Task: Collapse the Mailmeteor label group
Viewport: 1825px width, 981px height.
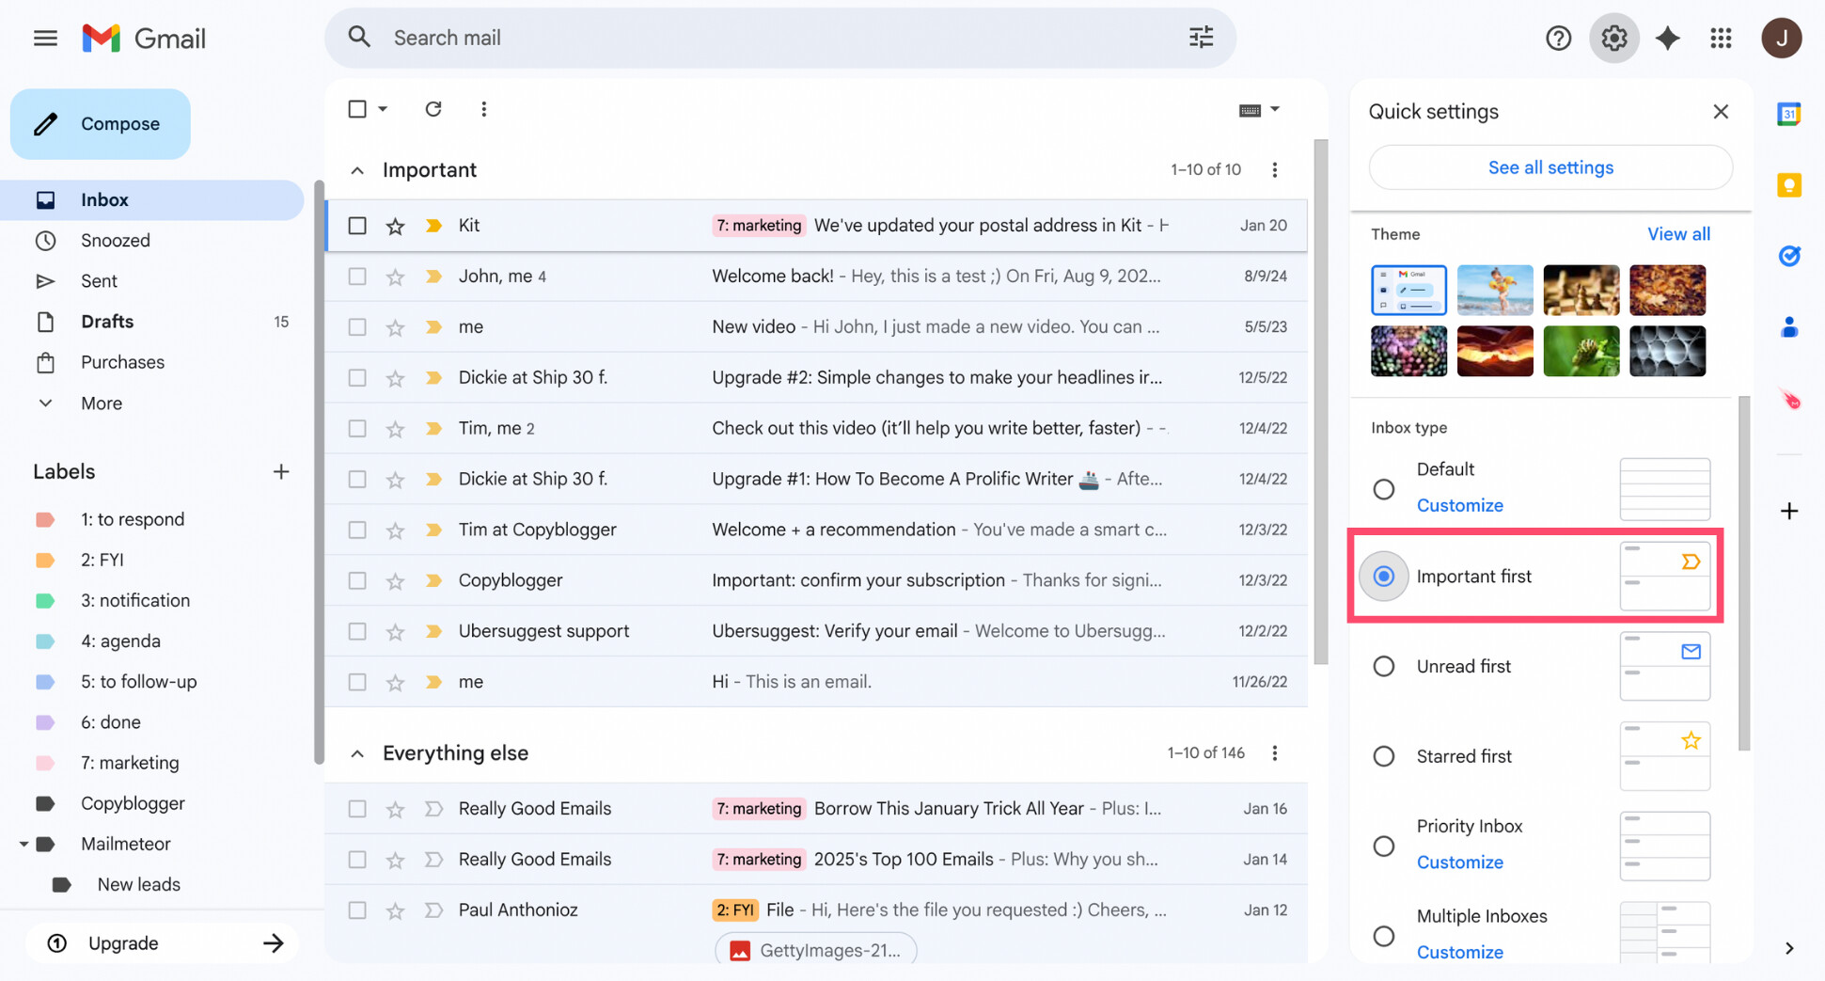Action: point(26,844)
